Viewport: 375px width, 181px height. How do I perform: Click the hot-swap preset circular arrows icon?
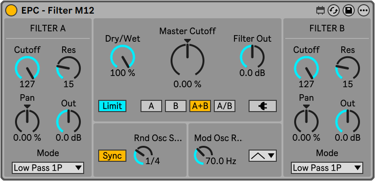point(334,10)
